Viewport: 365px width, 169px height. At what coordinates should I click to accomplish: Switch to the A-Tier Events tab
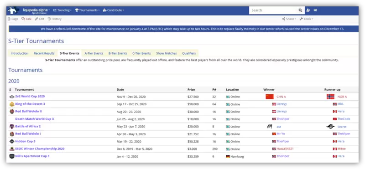click(x=94, y=53)
